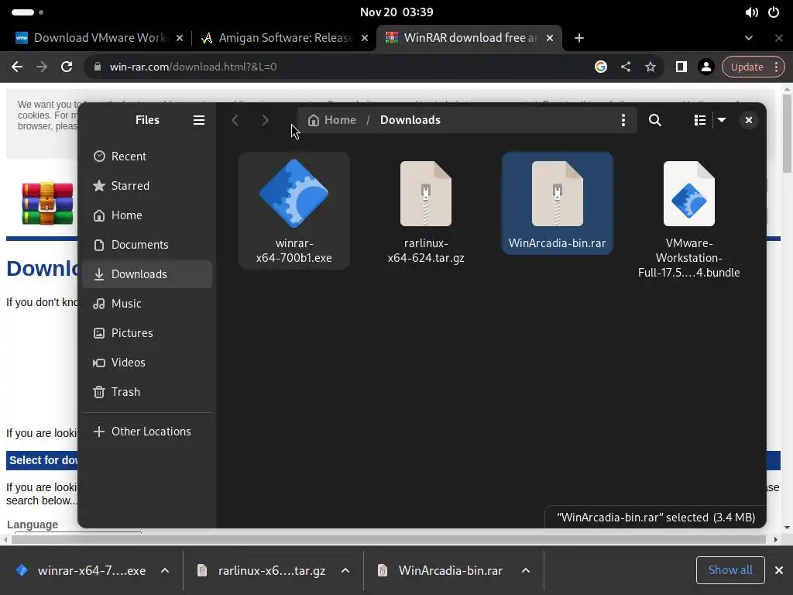793x595 pixels.
Task: Expand options for winrar exe download
Action: 165,571
